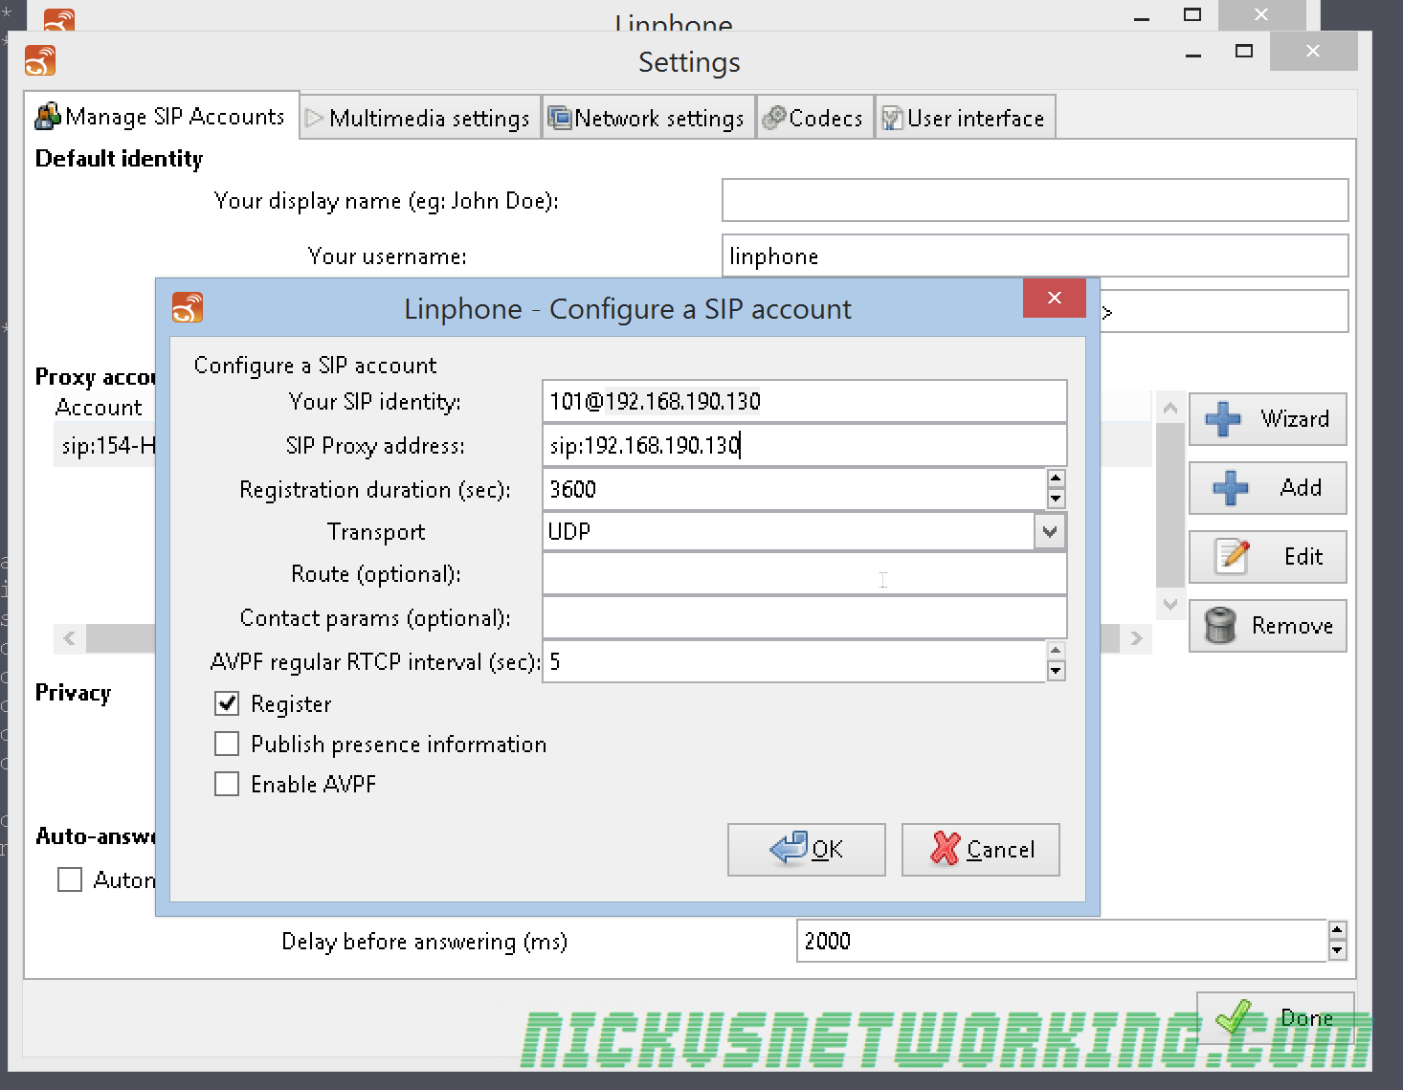
Task: Cancel the SIP account configuration
Action: [981, 849]
